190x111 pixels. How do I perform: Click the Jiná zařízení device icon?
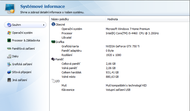click(x=9, y=80)
